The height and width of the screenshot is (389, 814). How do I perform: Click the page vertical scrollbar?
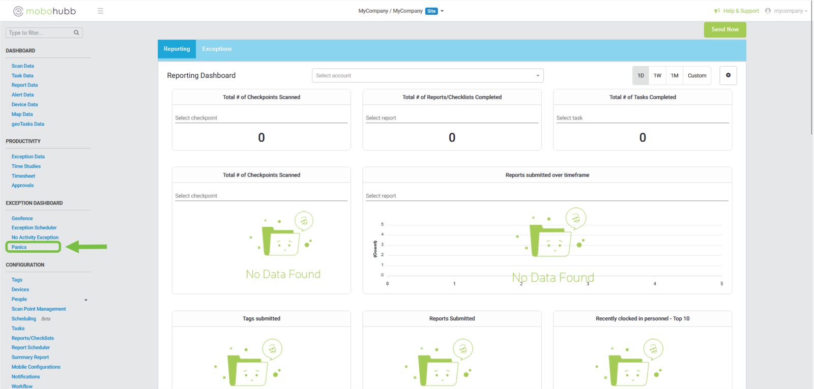tap(811, 76)
